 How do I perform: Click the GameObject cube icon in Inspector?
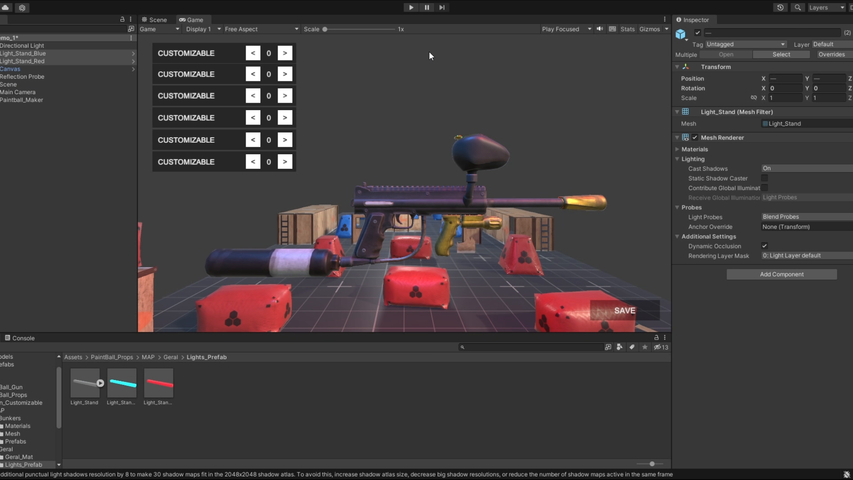tap(681, 34)
